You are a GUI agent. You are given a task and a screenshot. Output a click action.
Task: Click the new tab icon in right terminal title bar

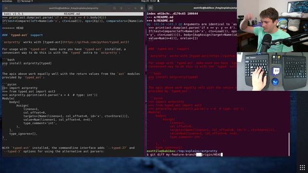(x=151, y=8)
